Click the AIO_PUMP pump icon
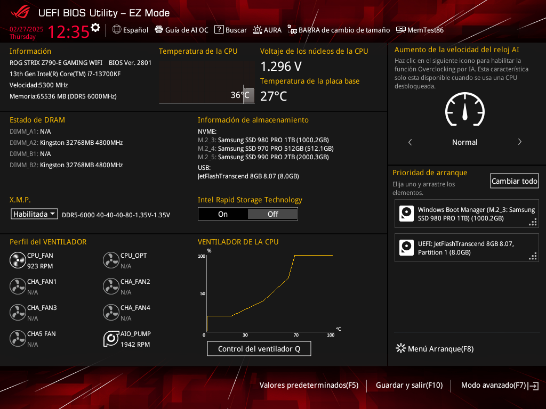546x409 pixels. [111, 338]
